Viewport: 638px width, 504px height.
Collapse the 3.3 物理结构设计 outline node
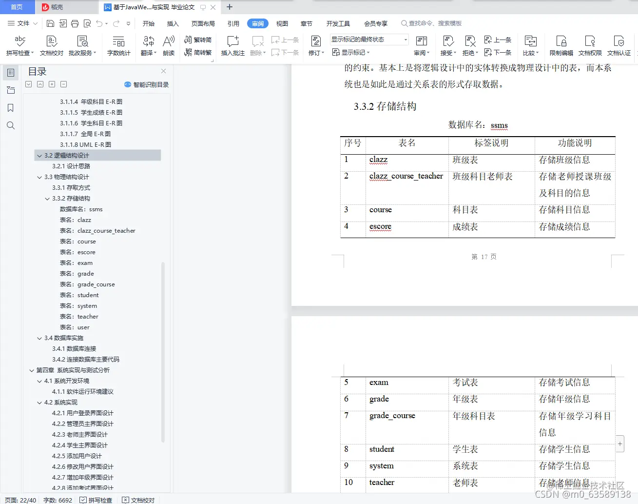coord(39,177)
